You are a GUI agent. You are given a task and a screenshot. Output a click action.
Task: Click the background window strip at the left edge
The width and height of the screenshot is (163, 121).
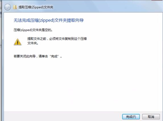pos(1,62)
